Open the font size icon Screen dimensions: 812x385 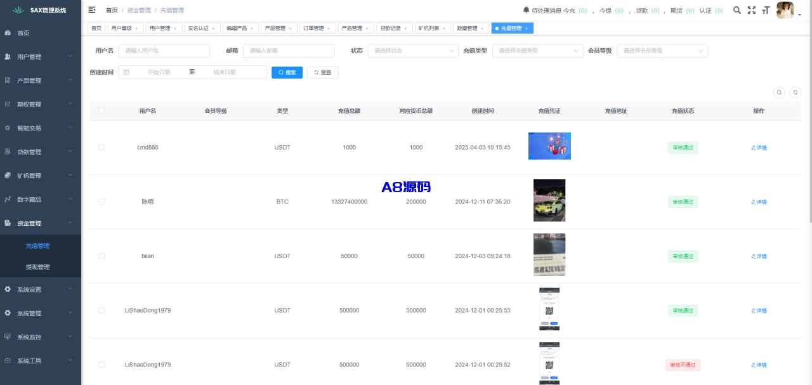pyautogui.click(x=766, y=10)
